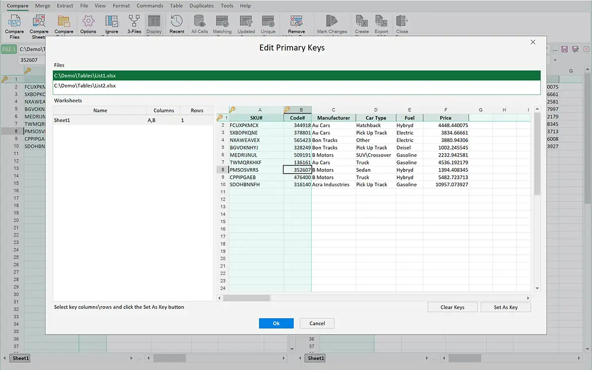592x370 pixels.
Task: Click the key icon on column A
Action: [232, 110]
